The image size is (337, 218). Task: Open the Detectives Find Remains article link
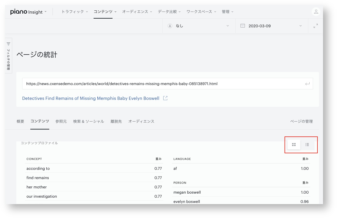point(91,98)
